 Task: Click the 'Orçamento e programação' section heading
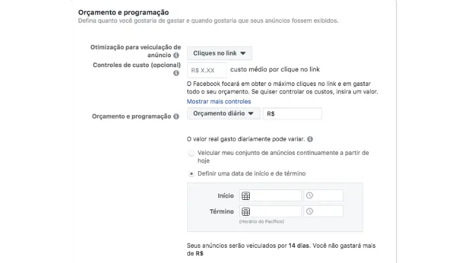(123, 12)
